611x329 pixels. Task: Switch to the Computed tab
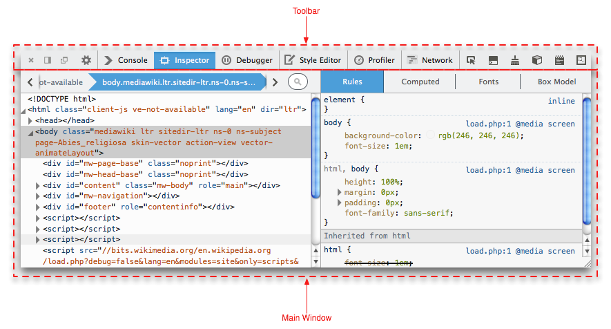(420, 82)
